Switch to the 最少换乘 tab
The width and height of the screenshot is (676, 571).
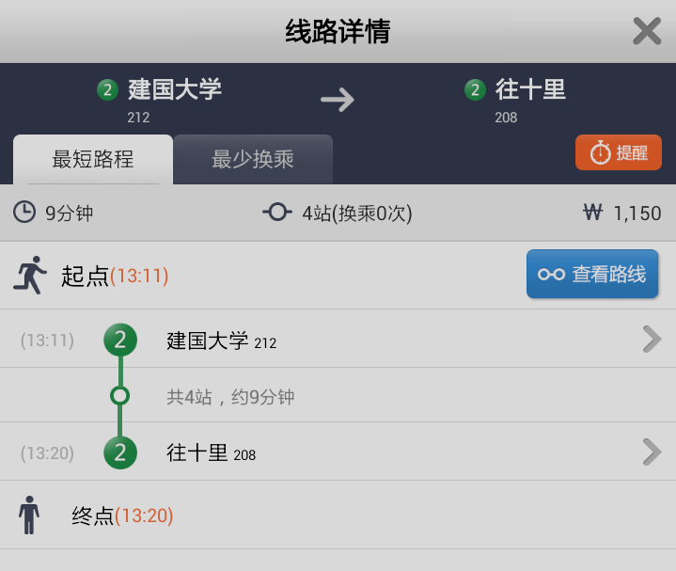[x=253, y=159]
